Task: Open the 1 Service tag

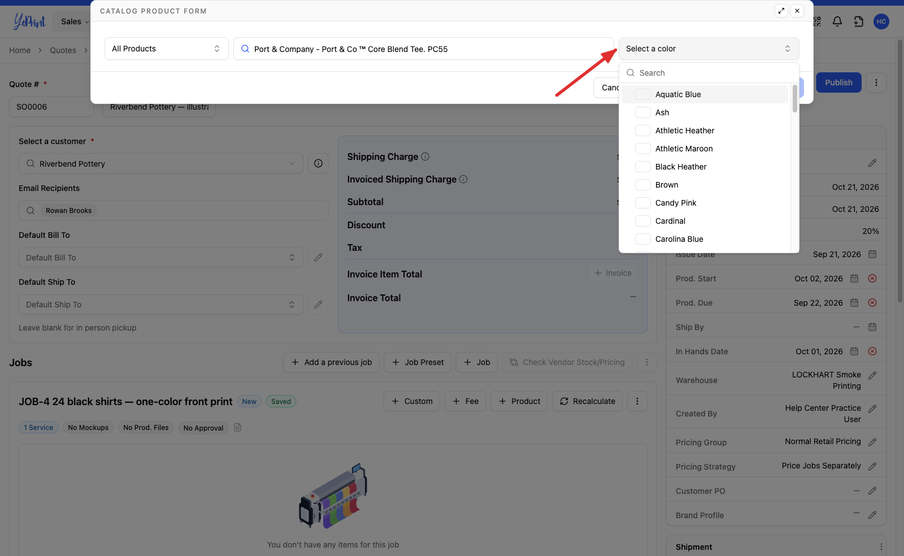Action: (x=38, y=428)
